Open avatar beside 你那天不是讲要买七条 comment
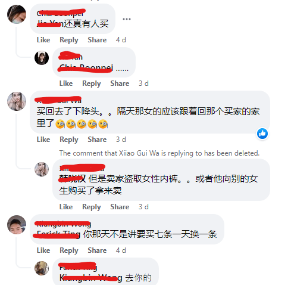Viewport: 291px width, 285px height. tap(17, 225)
